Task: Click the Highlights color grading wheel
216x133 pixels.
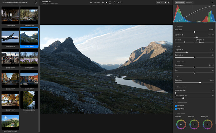Action: 208,125
